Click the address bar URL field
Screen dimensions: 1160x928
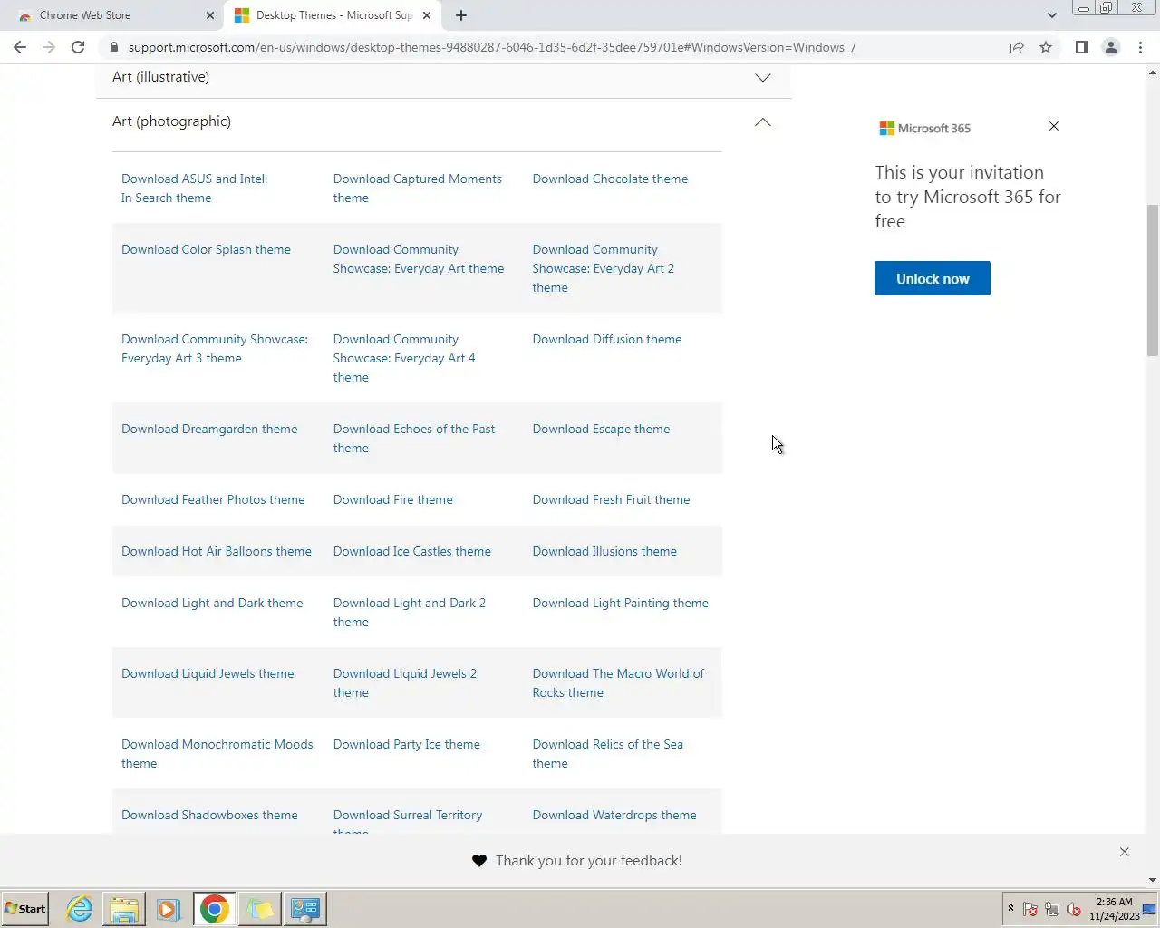pyautogui.click(x=492, y=47)
